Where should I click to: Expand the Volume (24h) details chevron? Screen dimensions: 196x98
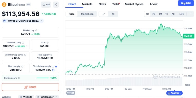(x=27, y=46)
